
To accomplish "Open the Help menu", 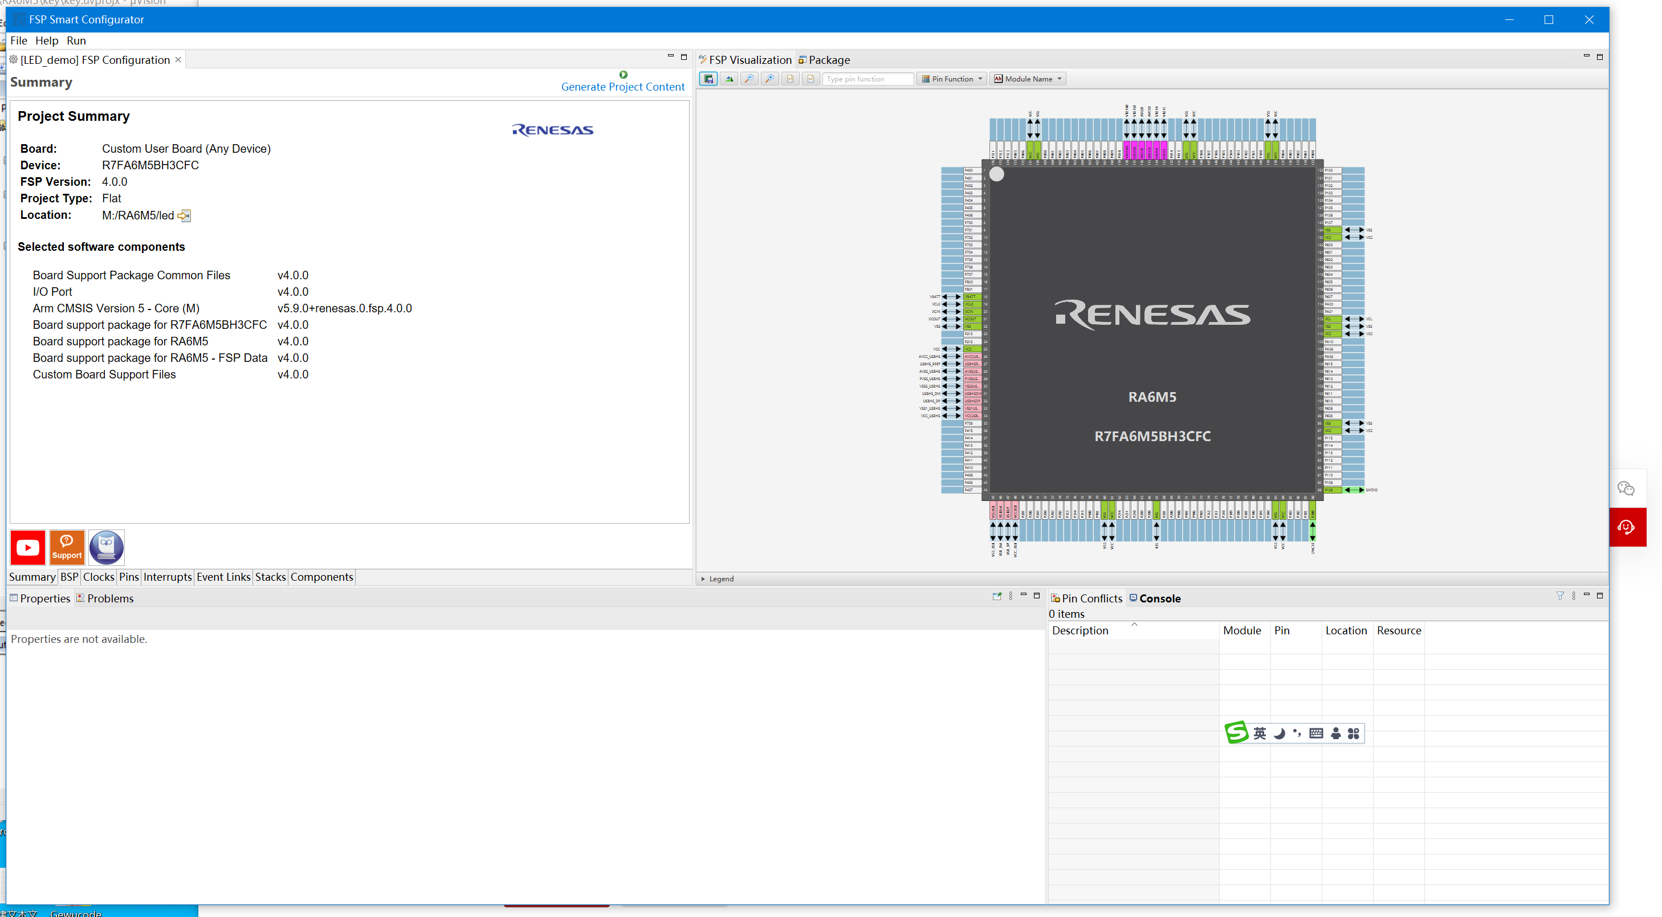I will point(47,40).
